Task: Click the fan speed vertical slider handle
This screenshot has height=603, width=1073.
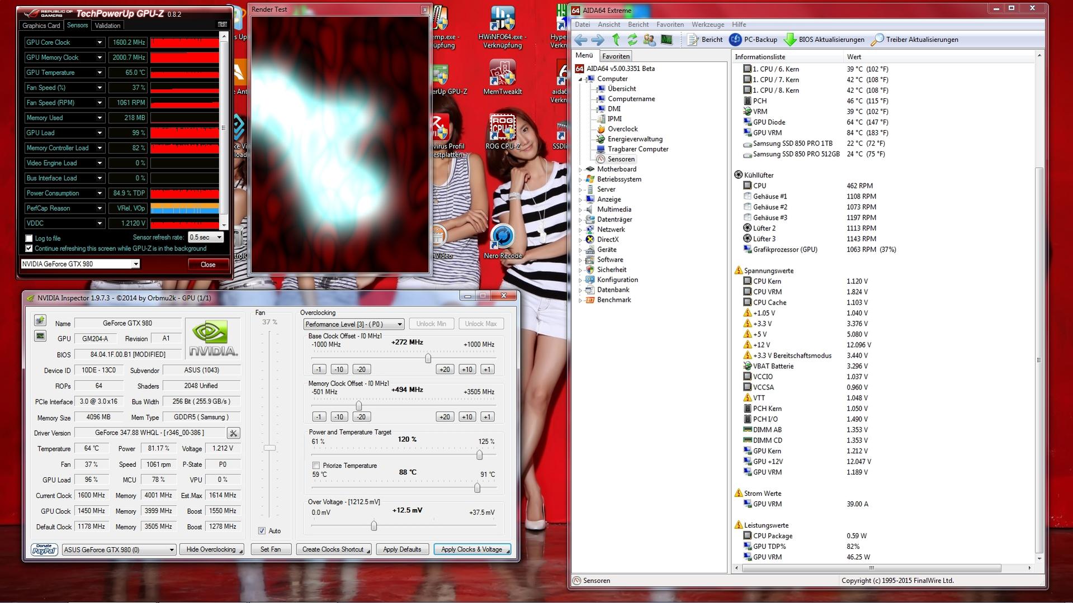Action: pyautogui.click(x=270, y=448)
